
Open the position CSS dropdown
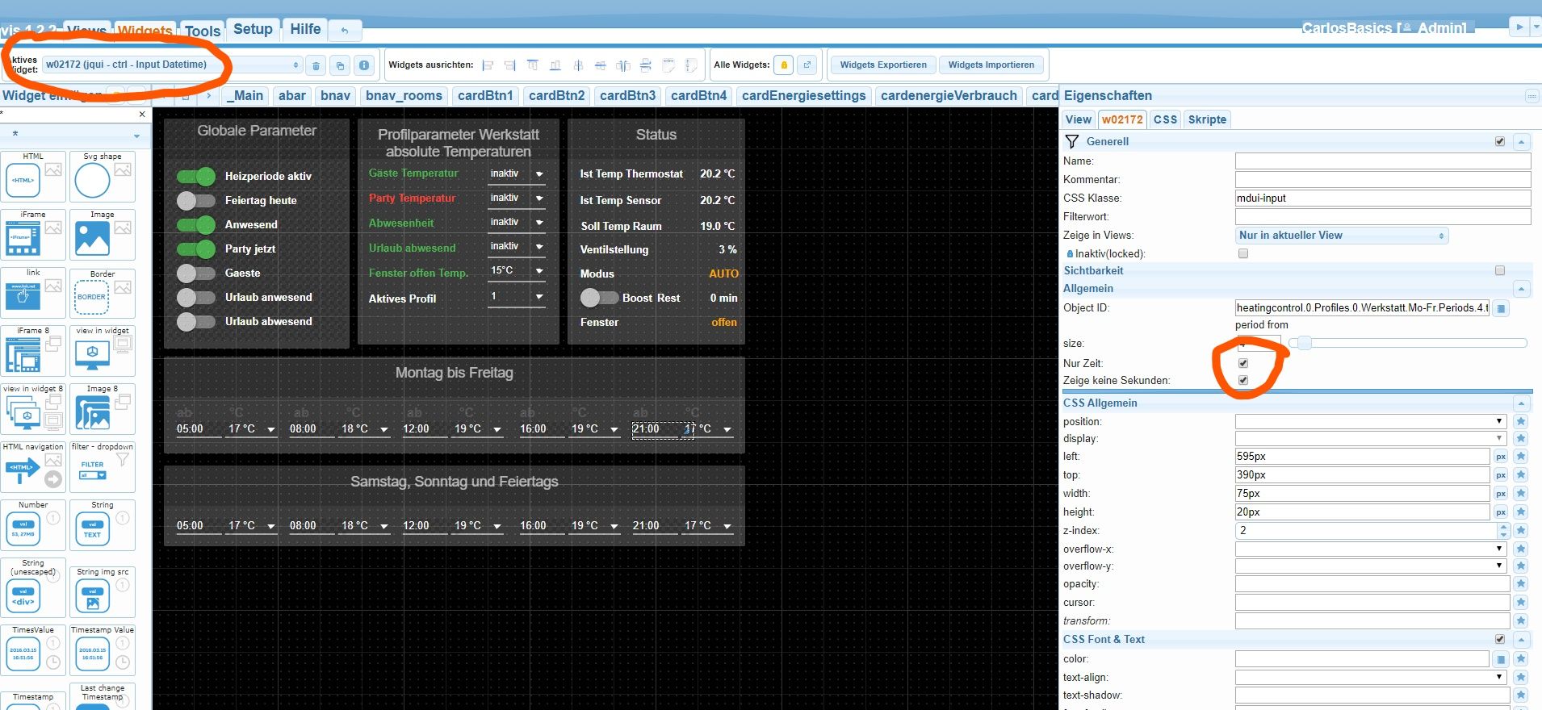(1371, 421)
